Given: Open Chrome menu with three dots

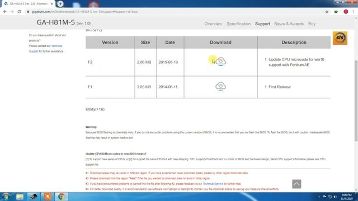Looking at the screenshot, I should (353, 12).
